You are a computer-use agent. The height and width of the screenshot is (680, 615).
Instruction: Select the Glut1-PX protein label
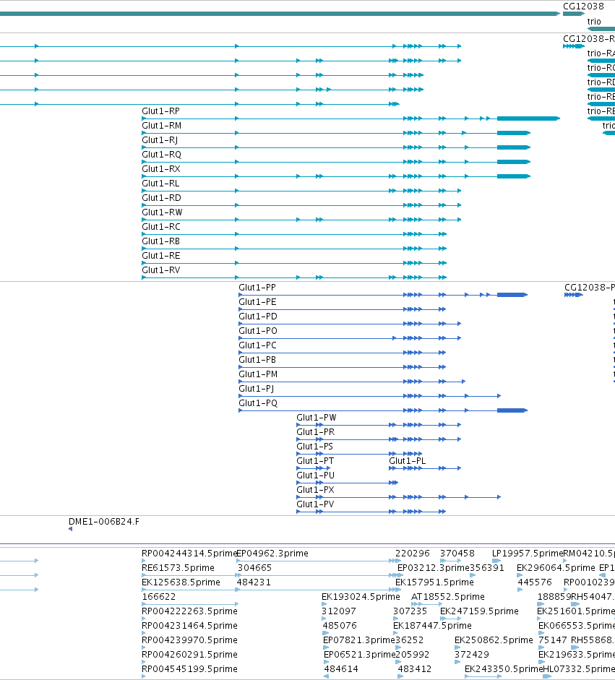315,490
